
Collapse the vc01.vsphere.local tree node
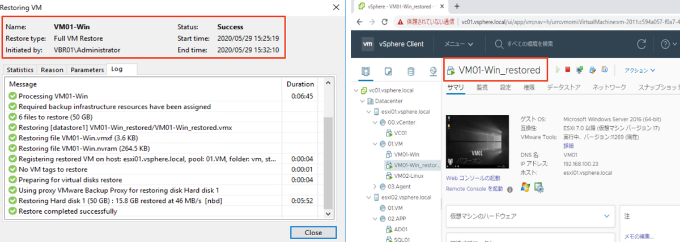355,90
